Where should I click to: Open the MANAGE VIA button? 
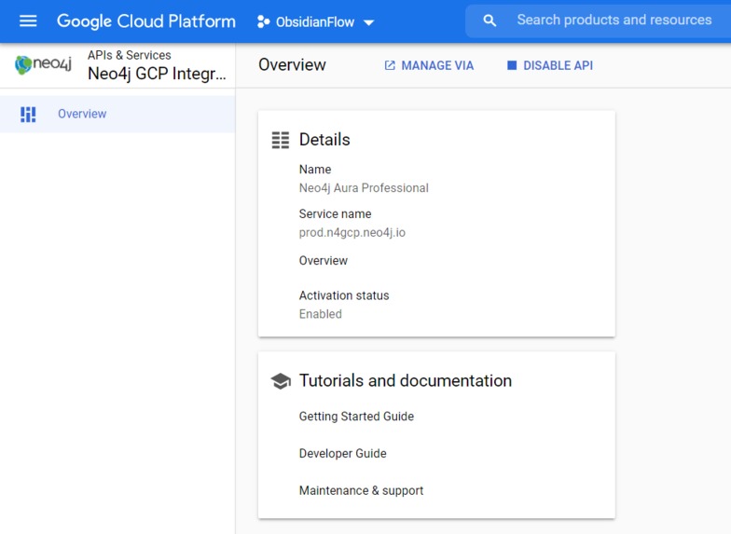click(429, 65)
